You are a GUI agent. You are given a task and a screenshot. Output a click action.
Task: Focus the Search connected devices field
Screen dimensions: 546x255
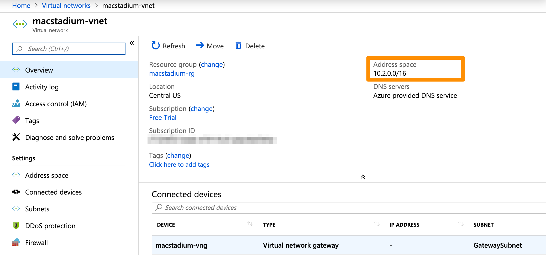pos(341,208)
